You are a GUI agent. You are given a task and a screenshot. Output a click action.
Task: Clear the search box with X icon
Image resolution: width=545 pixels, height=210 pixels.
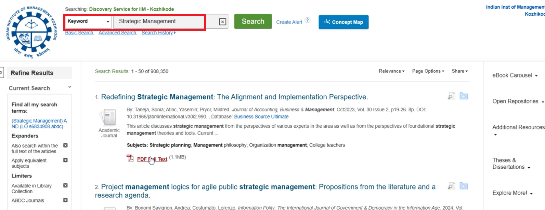[222, 22]
